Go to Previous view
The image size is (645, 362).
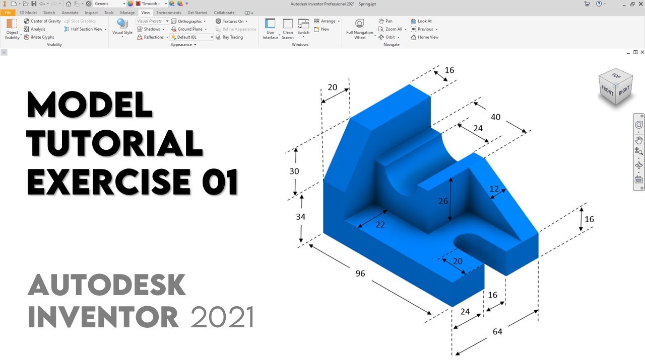pos(422,29)
